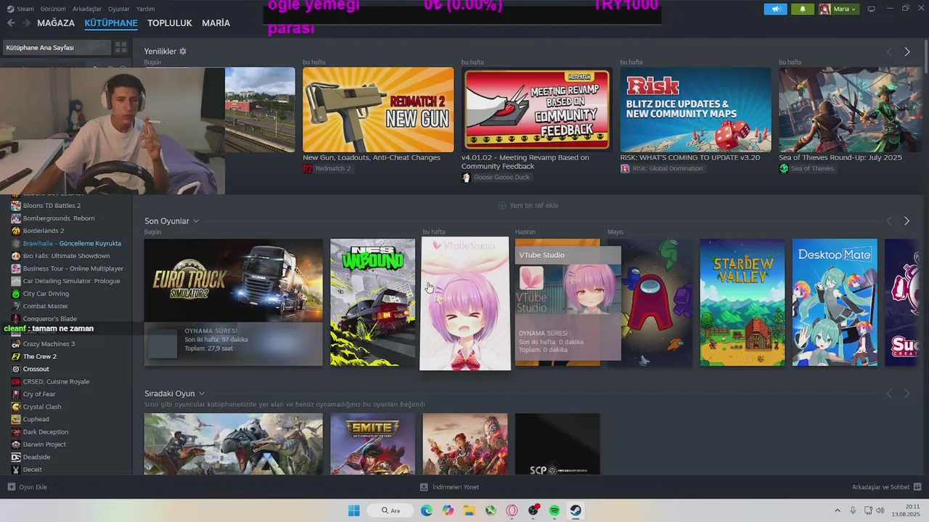Open RISK Blitz Dice Updates news

click(695, 109)
